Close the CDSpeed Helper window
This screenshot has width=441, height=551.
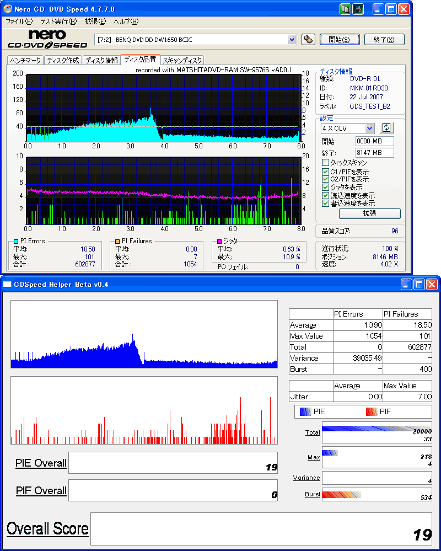[432, 284]
